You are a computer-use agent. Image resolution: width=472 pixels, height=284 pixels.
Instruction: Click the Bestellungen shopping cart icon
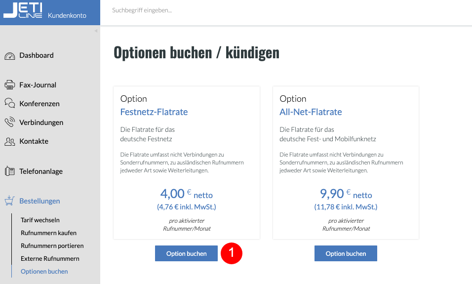(x=10, y=201)
